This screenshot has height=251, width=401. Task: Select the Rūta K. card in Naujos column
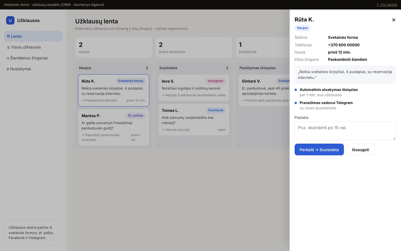[114, 90]
